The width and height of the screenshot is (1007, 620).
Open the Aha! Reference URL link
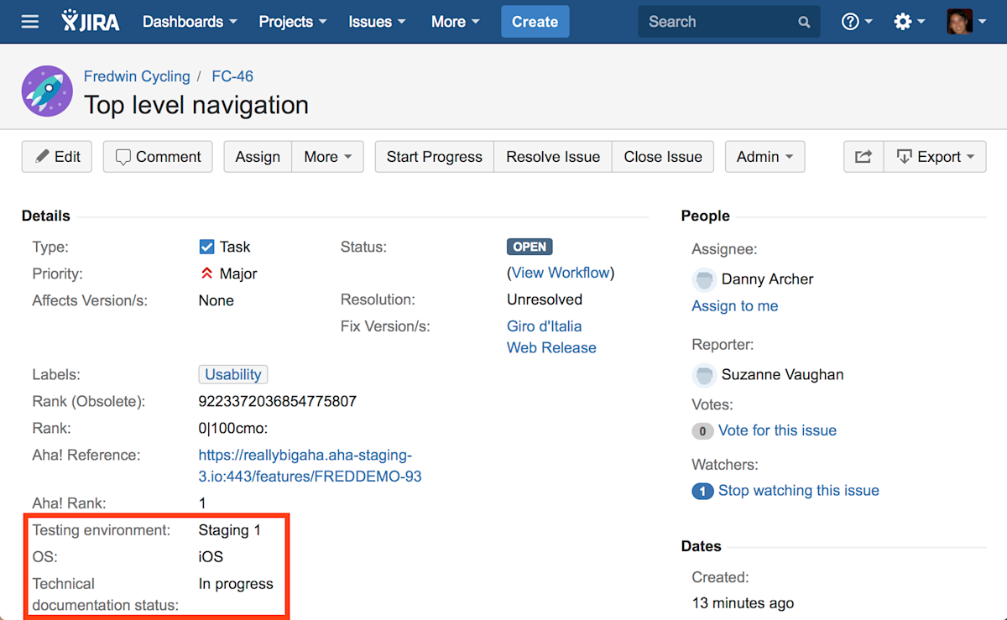pyautogui.click(x=310, y=466)
